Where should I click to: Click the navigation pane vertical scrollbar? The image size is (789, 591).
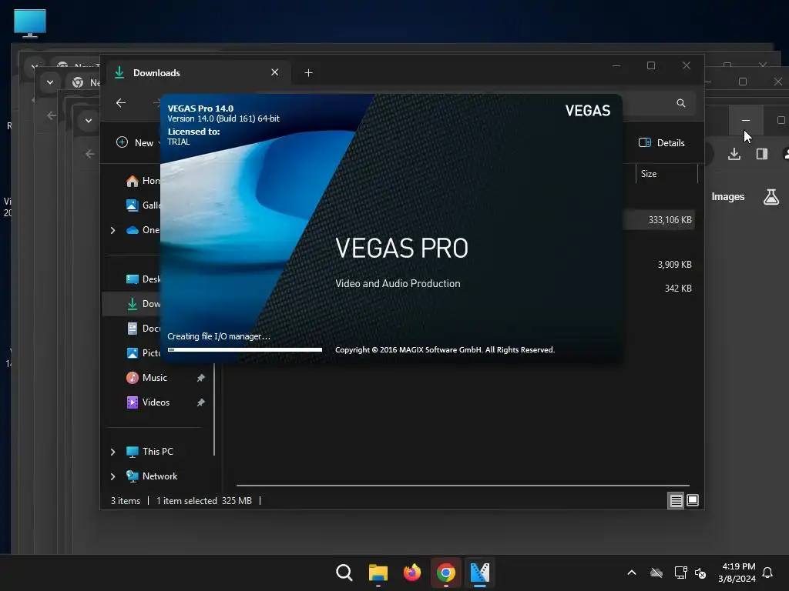click(214, 409)
